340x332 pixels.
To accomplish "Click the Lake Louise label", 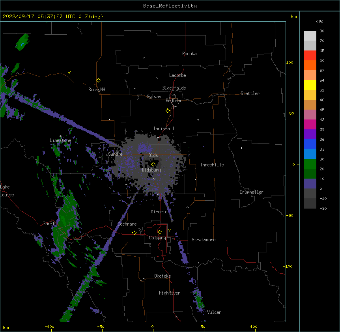I will point(7,191).
